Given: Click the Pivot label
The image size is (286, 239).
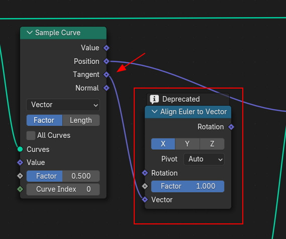Looking at the screenshot, I should point(169,159).
